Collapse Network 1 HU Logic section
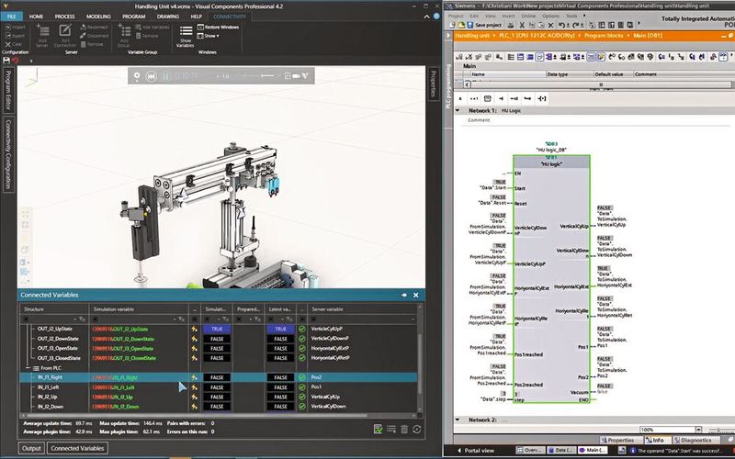735x459 pixels. point(466,109)
